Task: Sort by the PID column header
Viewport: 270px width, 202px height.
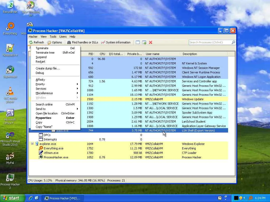Action: point(88,54)
